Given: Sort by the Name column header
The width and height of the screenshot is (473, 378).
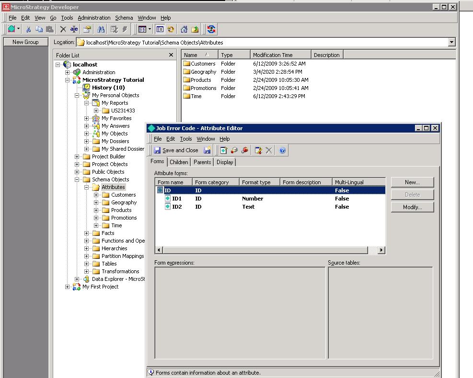Looking at the screenshot, I should tap(200, 55).
